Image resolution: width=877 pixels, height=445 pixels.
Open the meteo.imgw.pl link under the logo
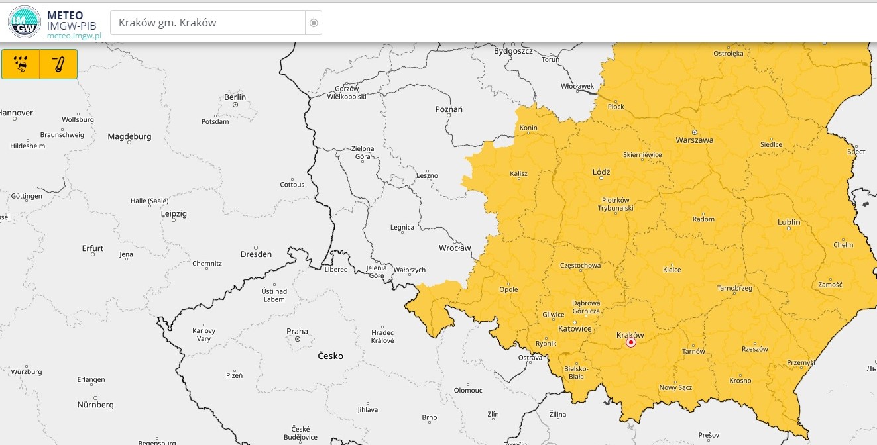pyautogui.click(x=74, y=36)
